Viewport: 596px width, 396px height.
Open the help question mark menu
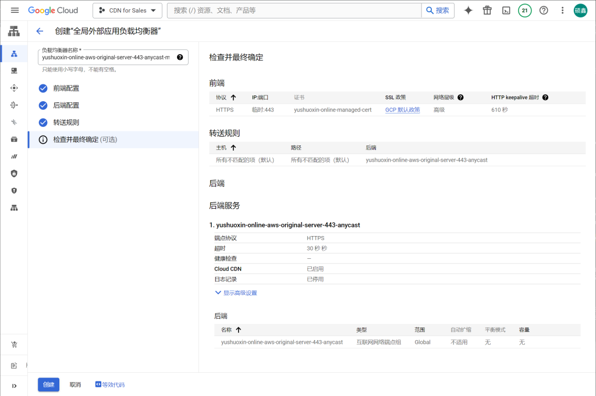tap(544, 10)
